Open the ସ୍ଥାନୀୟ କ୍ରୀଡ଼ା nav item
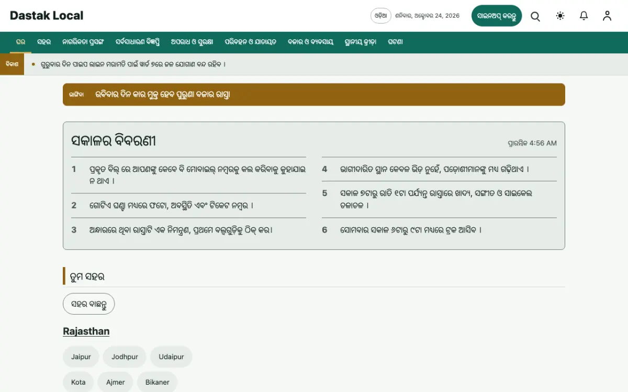628x392 pixels. click(361, 42)
